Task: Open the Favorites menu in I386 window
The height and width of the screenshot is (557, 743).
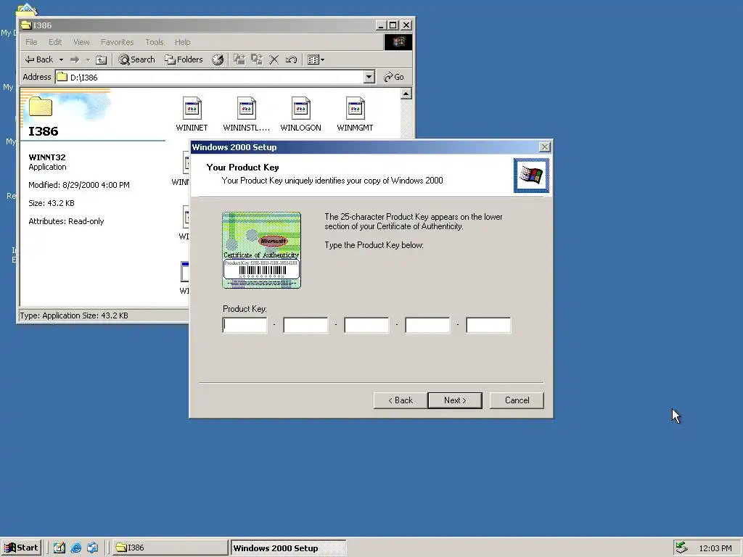Action: (x=117, y=42)
